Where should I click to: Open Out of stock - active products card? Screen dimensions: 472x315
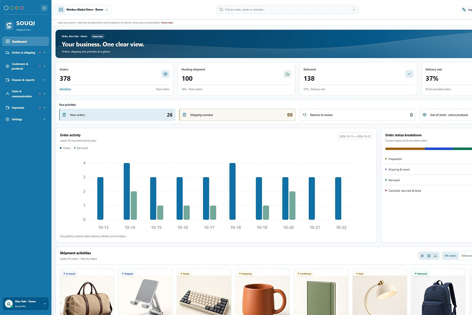[x=446, y=115]
